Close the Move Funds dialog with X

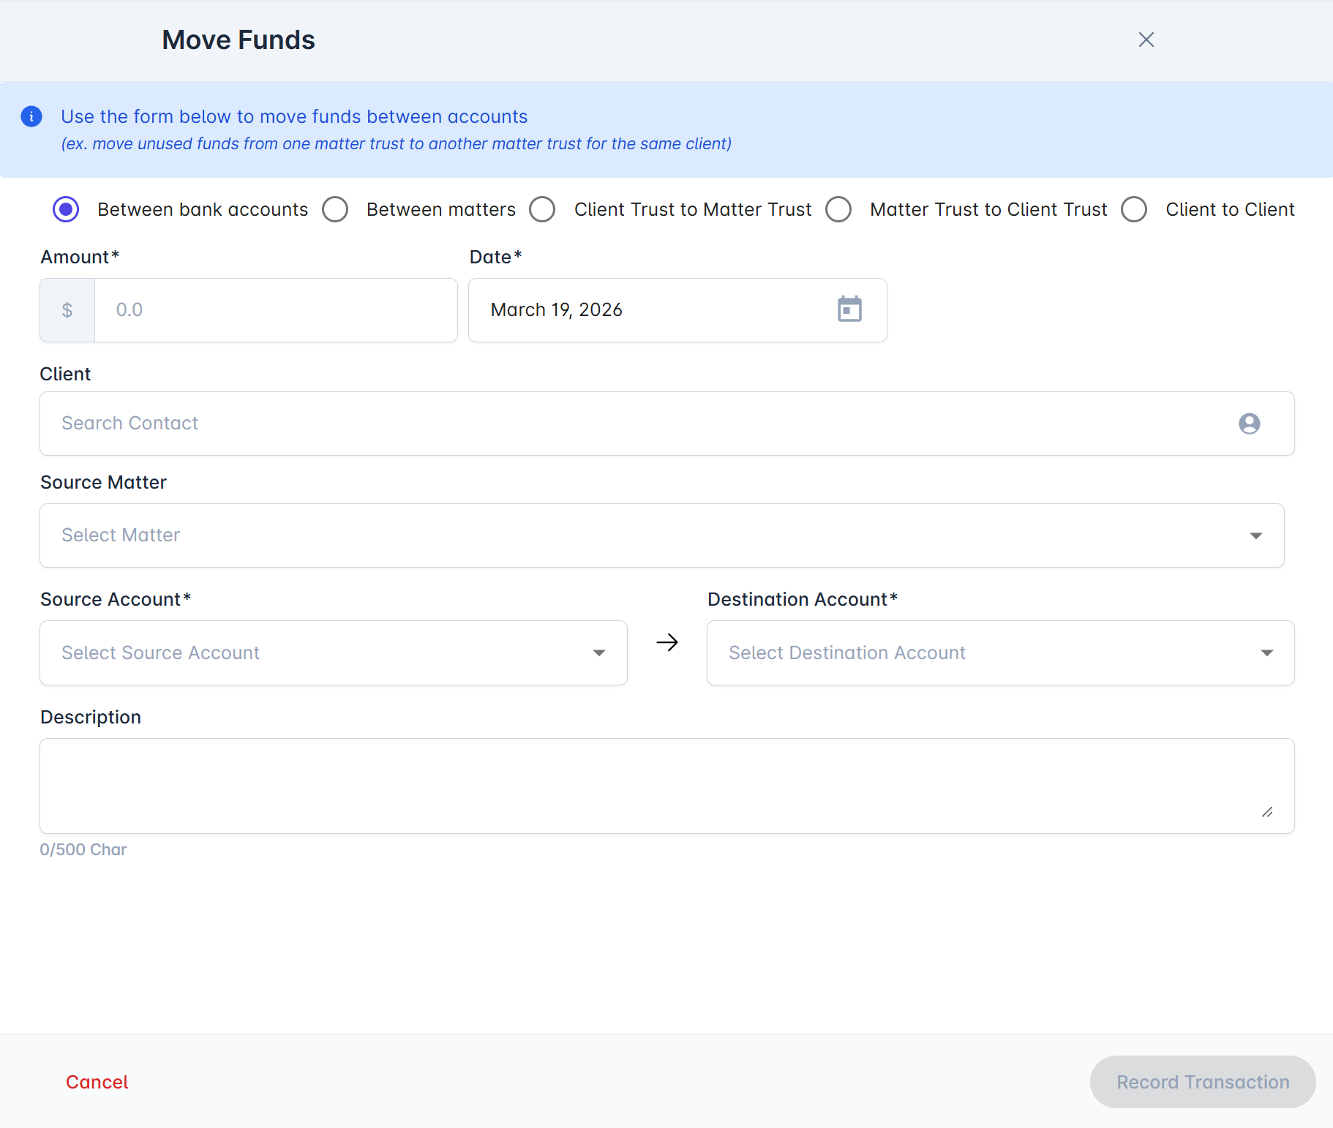coord(1146,40)
